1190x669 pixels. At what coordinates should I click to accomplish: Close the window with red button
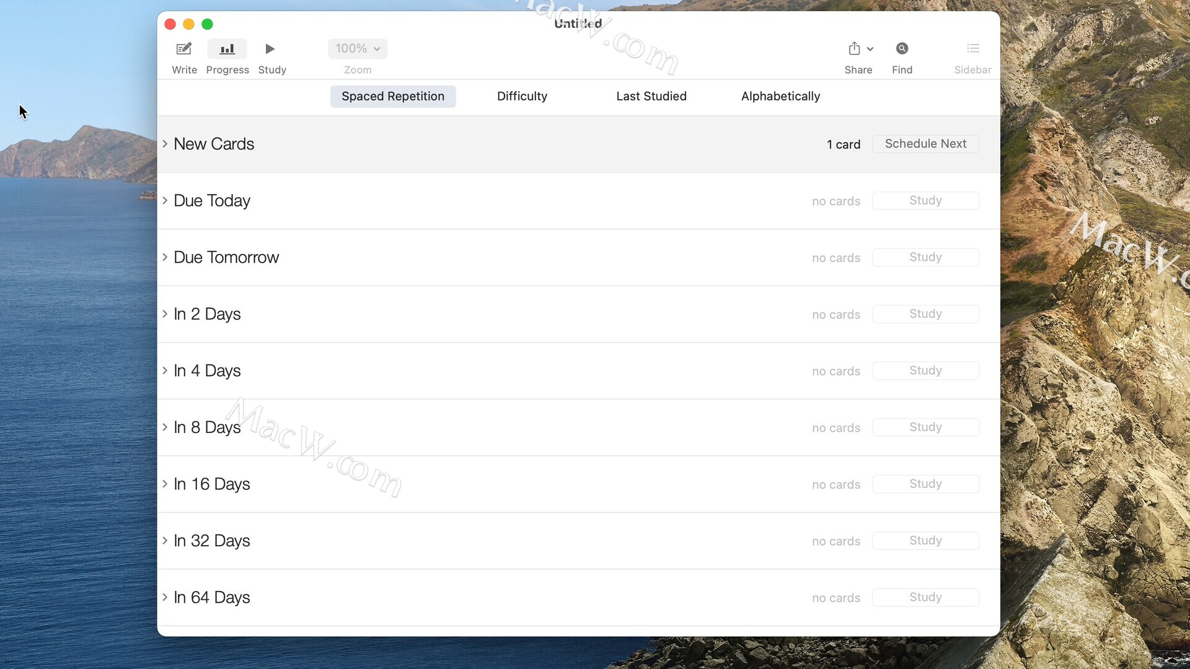[x=170, y=24]
